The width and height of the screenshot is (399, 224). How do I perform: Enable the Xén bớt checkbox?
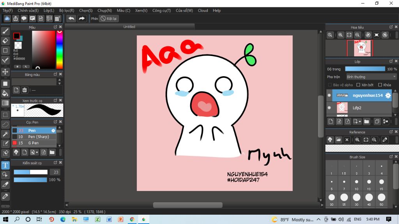pyautogui.click(x=358, y=85)
